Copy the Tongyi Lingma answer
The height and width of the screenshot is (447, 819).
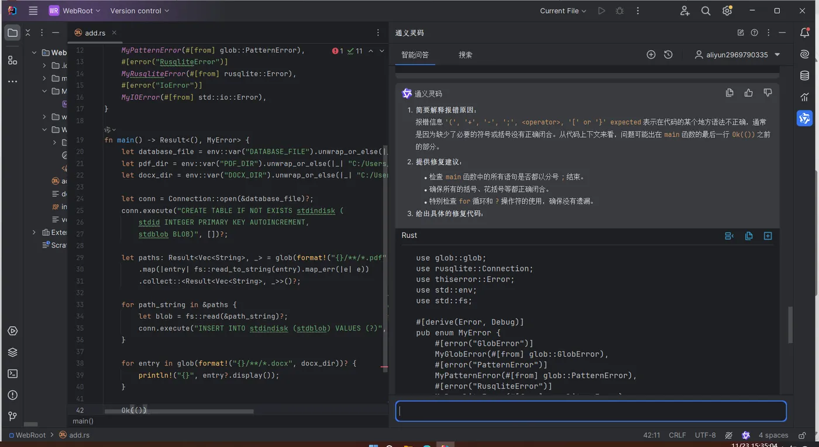click(729, 92)
